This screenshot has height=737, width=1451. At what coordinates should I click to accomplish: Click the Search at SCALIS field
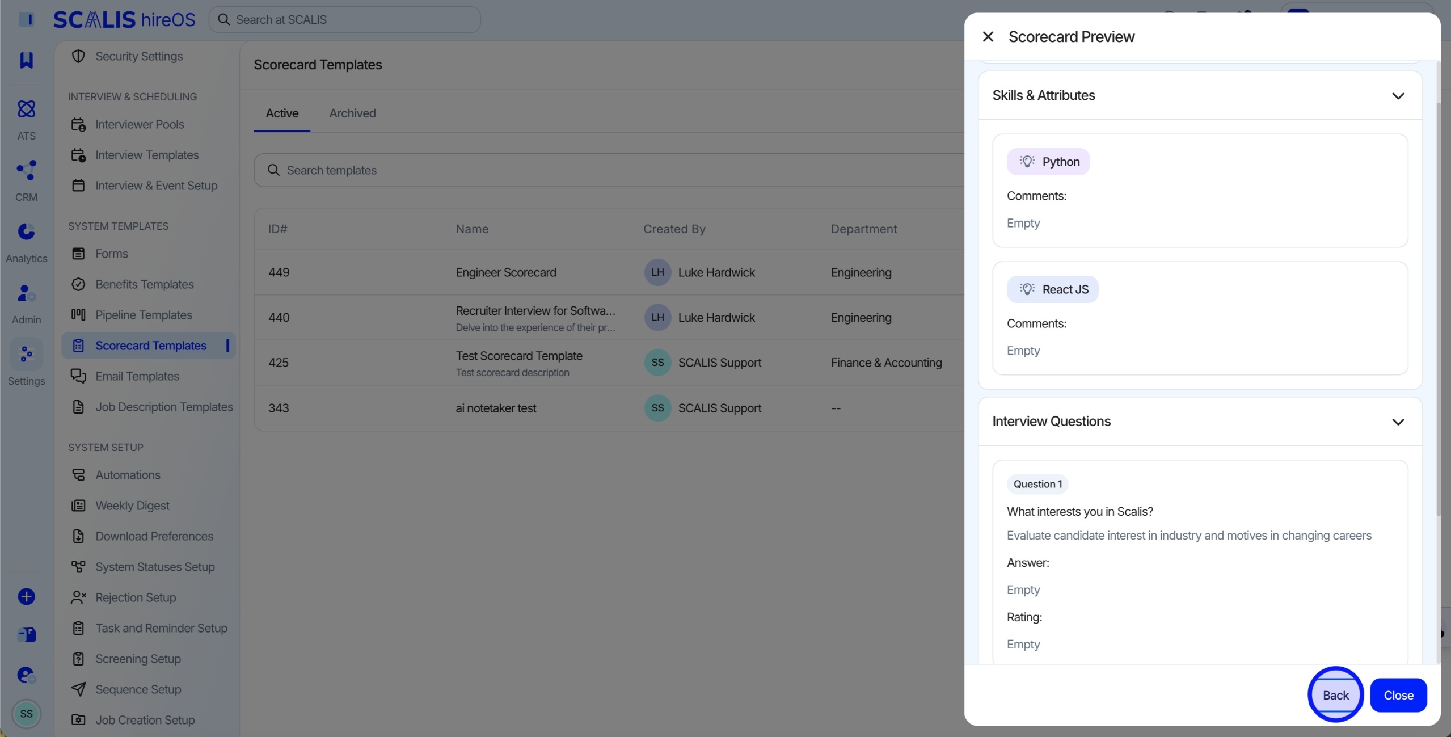[344, 20]
